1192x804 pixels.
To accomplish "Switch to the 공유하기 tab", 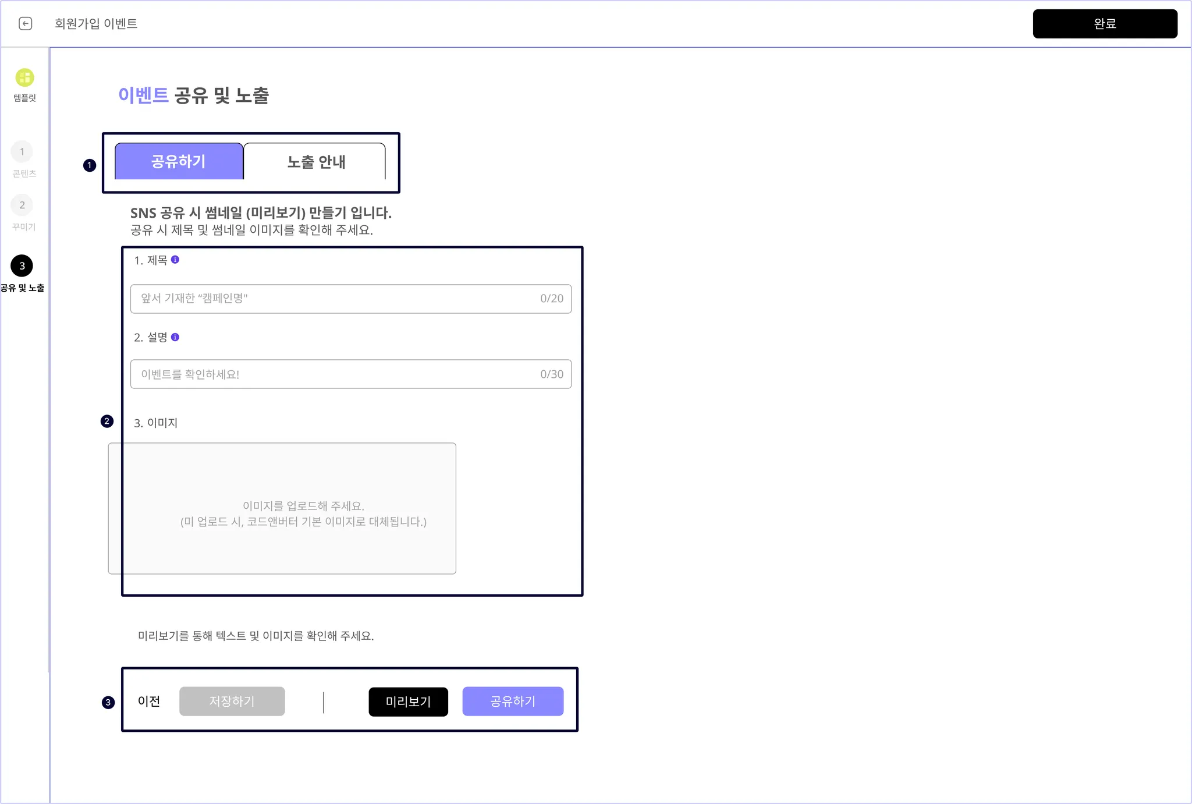I will click(x=179, y=161).
